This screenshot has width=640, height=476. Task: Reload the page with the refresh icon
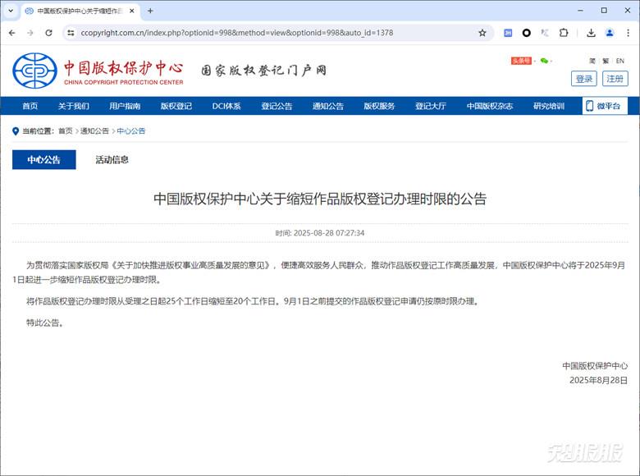48,33
